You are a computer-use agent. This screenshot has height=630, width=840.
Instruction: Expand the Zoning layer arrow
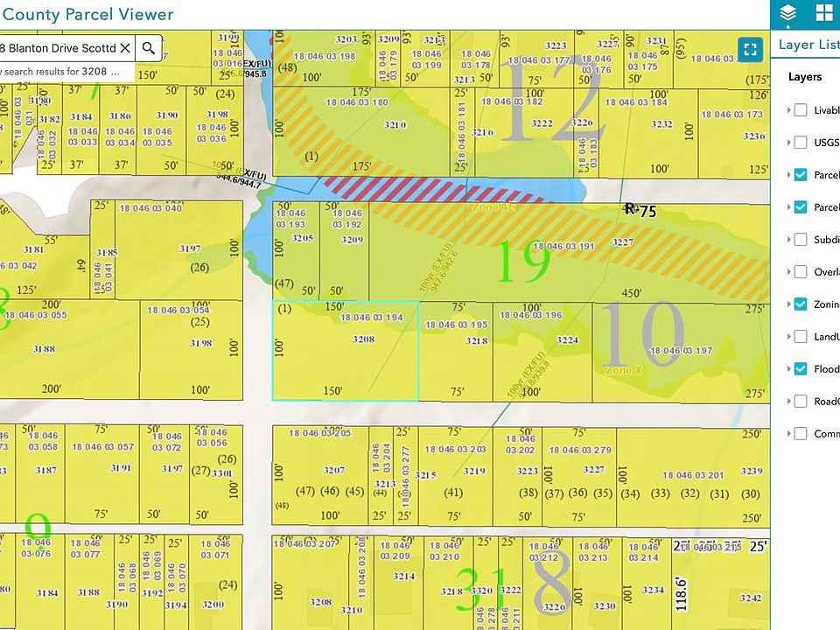[788, 304]
